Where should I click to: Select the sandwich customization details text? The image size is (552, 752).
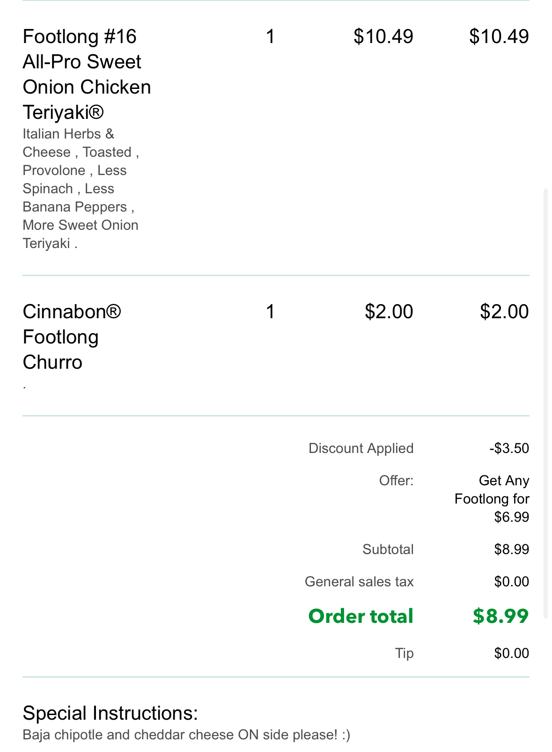81,189
